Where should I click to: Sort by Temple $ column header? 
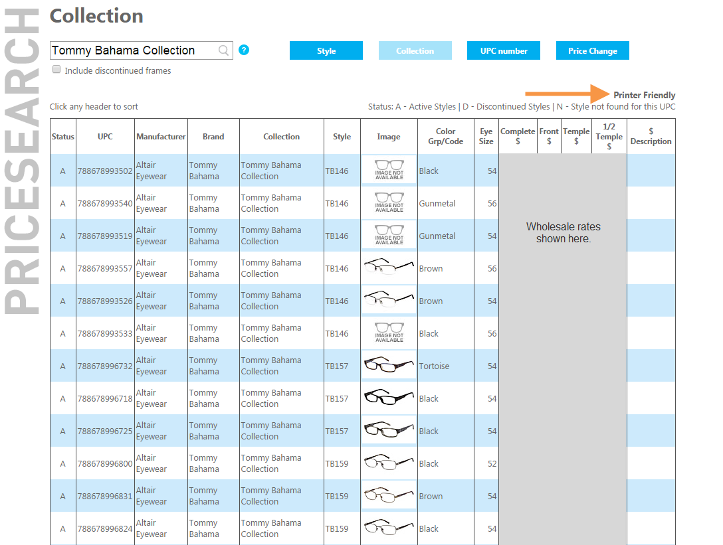[x=576, y=136]
